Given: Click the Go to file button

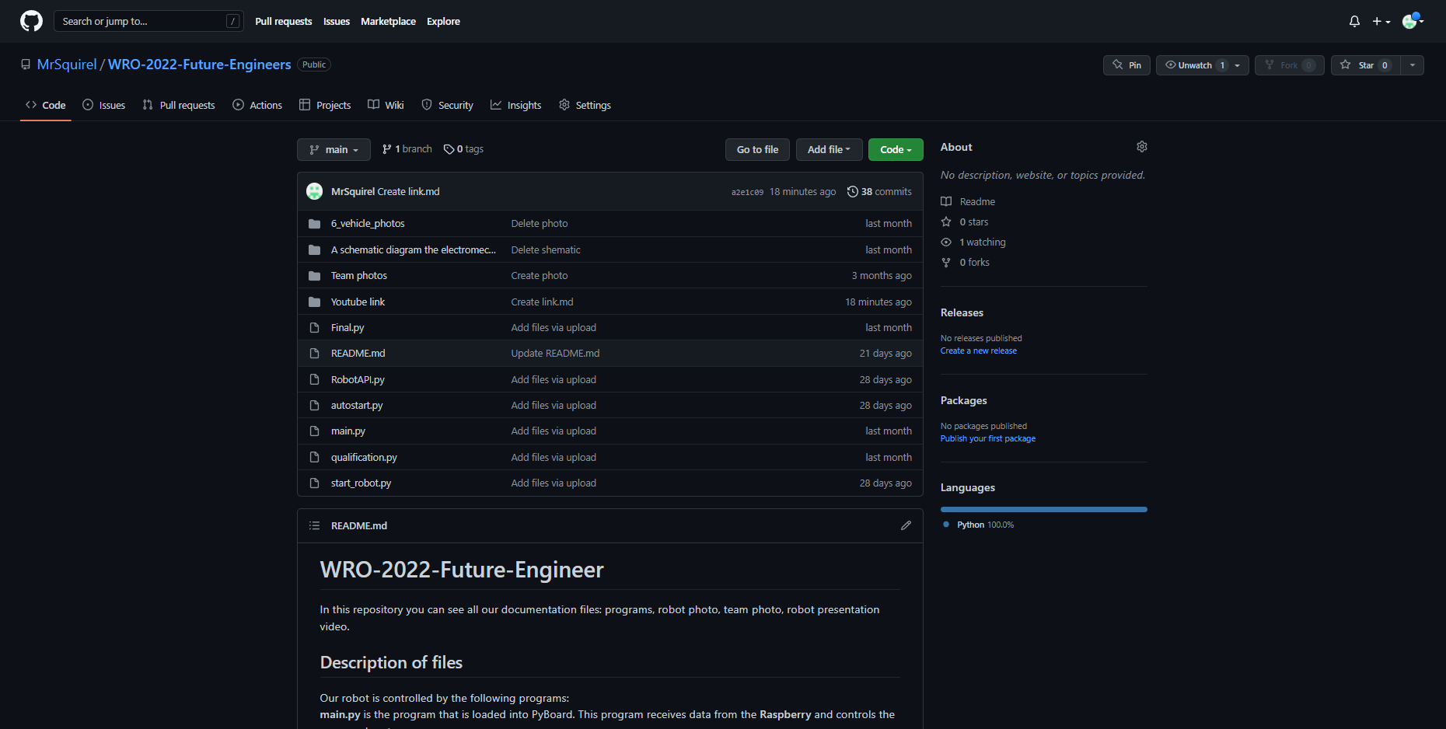Looking at the screenshot, I should coord(756,149).
